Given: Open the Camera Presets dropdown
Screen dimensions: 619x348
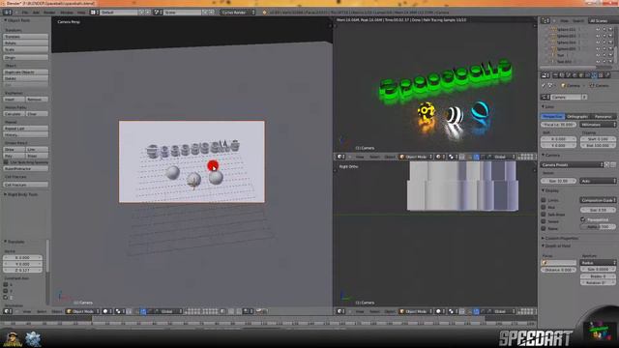Looking at the screenshot, I should click(x=573, y=164).
